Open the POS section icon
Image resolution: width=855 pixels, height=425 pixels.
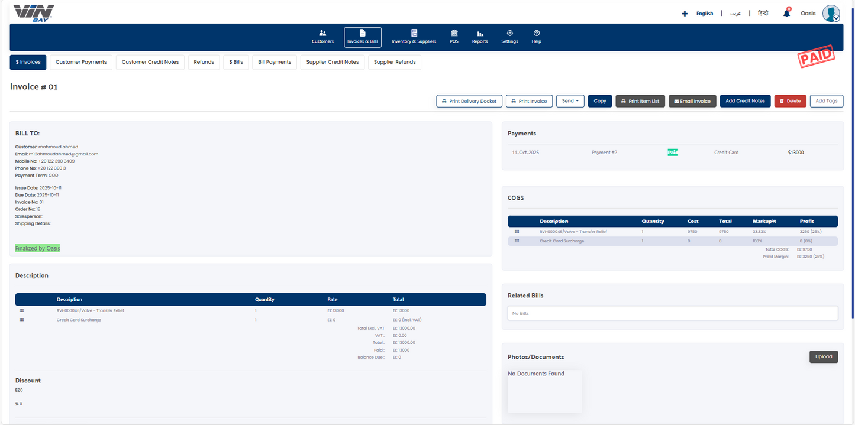click(454, 34)
